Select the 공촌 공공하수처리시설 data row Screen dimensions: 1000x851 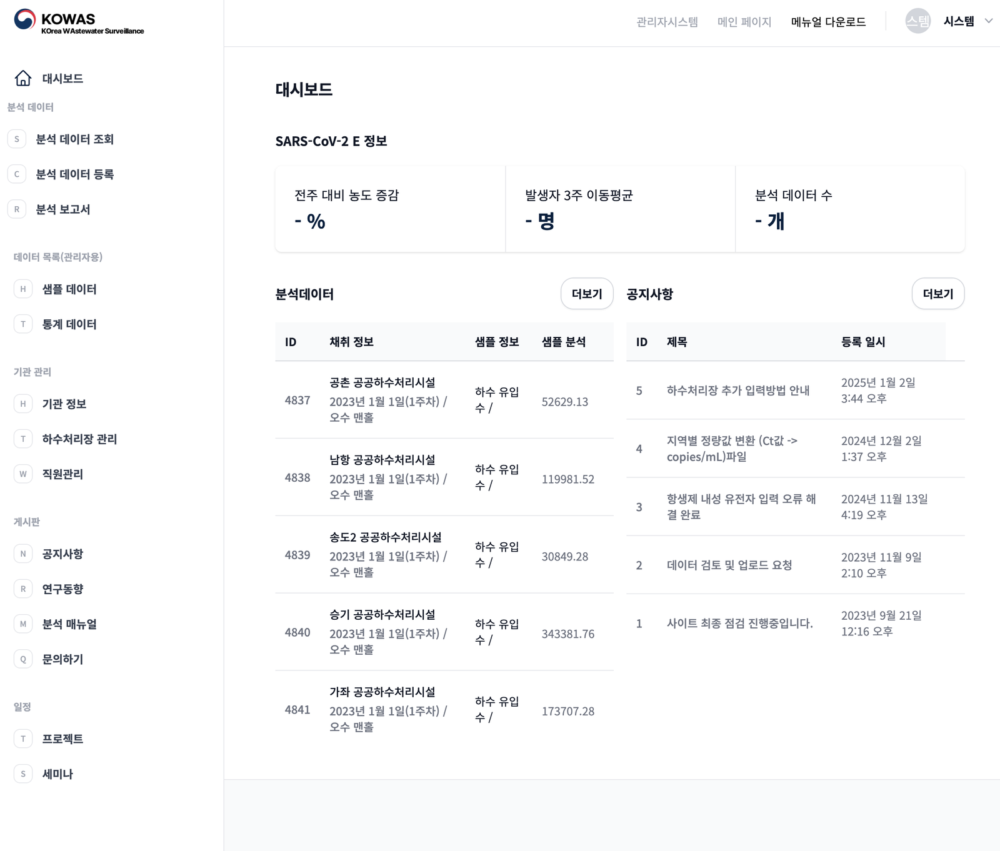coord(444,400)
